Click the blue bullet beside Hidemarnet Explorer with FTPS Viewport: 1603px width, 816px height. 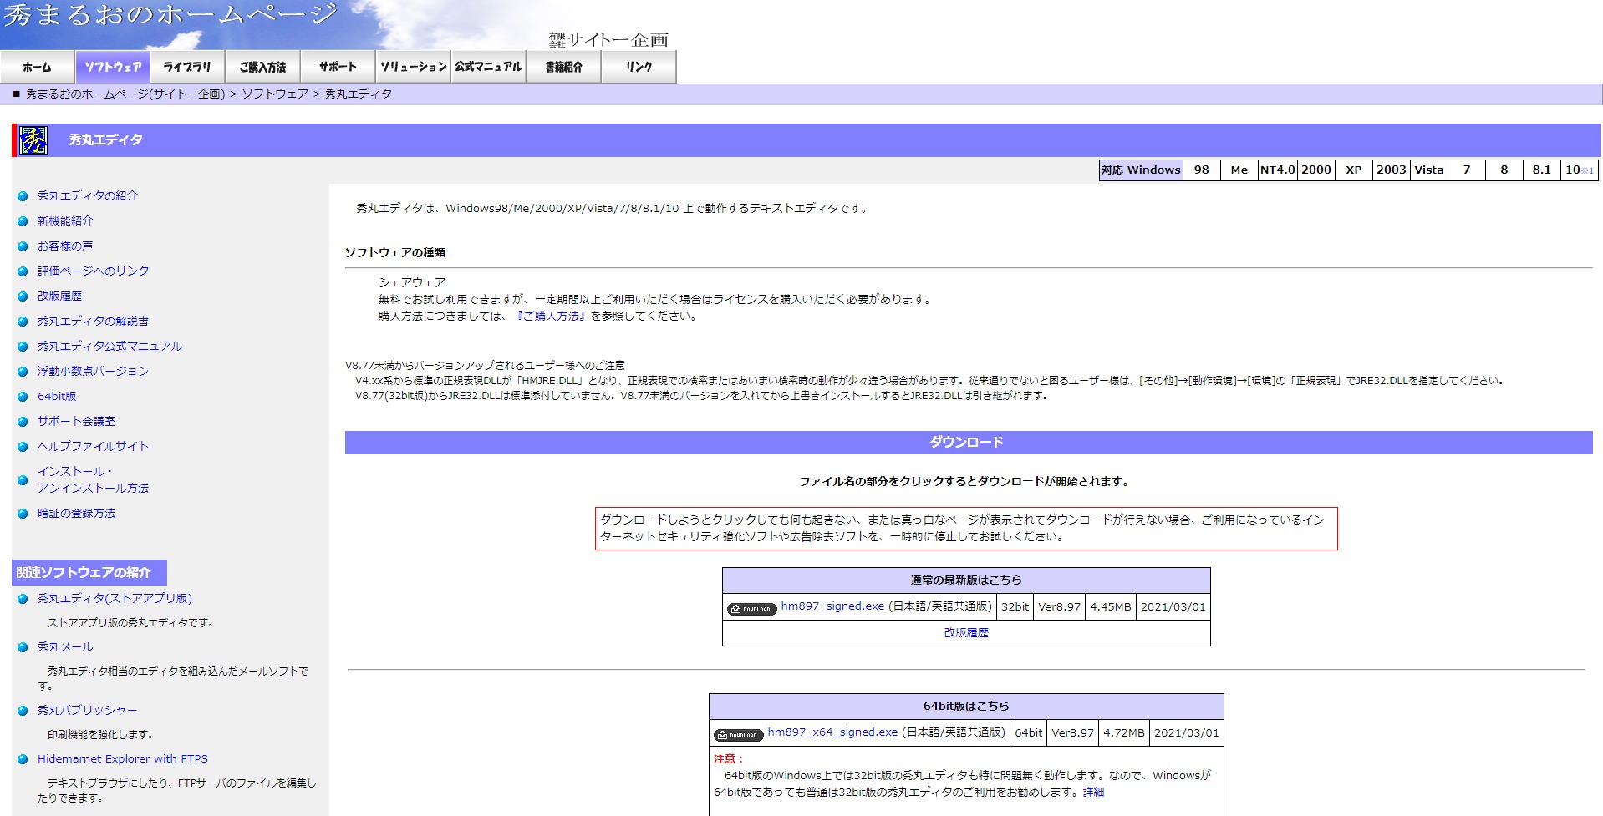click(23, 759)
